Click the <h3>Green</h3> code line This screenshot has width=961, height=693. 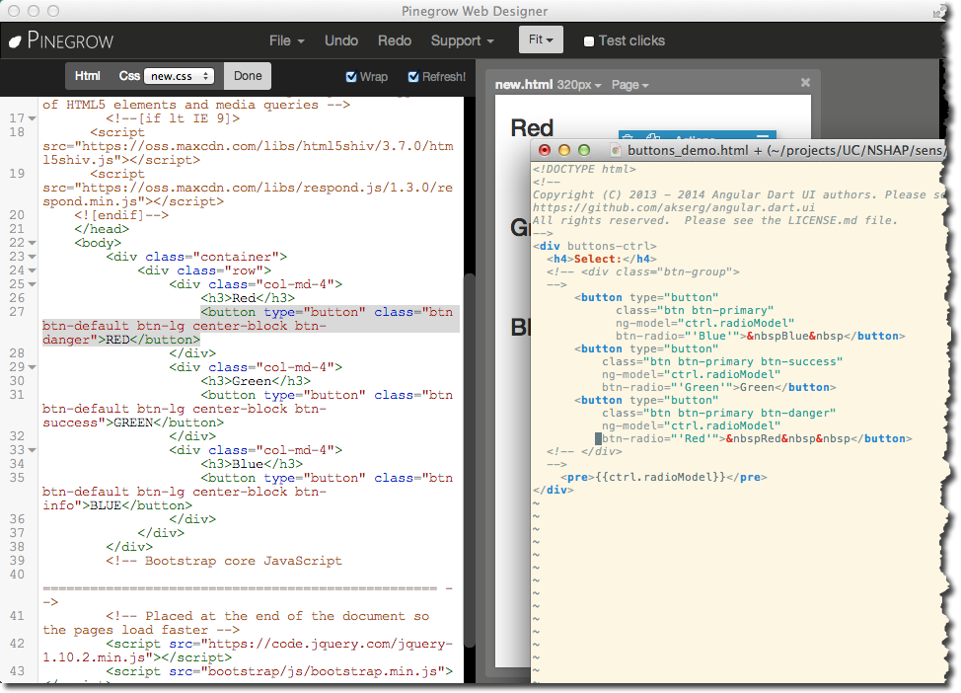coord(256,381)
